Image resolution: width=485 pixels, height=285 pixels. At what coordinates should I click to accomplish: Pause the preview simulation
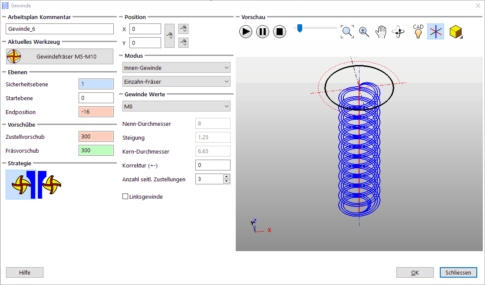tap(263, 32)
